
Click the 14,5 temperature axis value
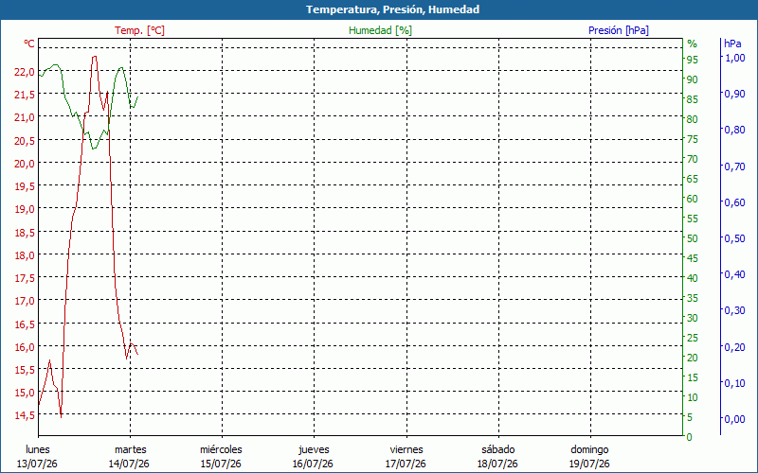(x=25, y=415)
